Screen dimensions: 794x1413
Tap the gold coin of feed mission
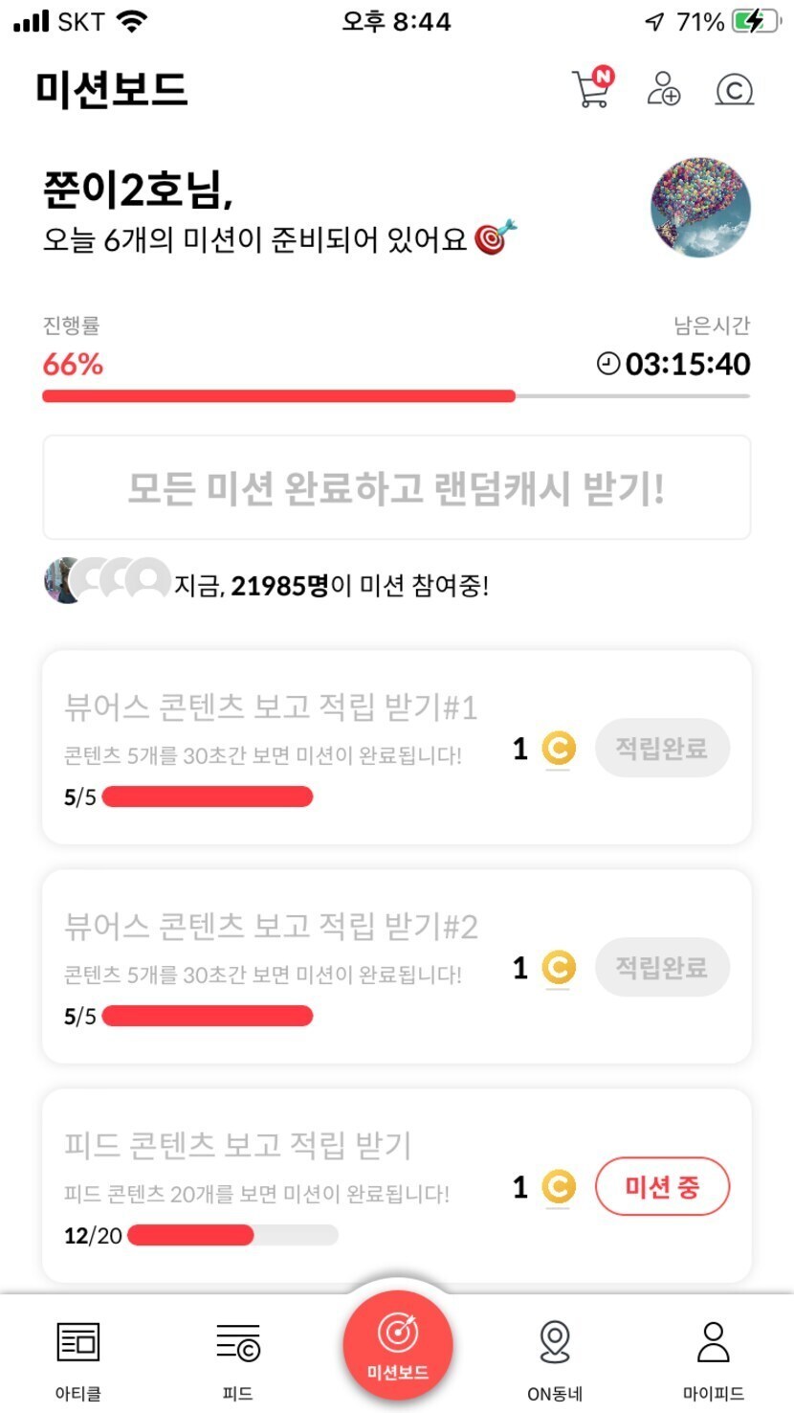tap(558, 1188)
